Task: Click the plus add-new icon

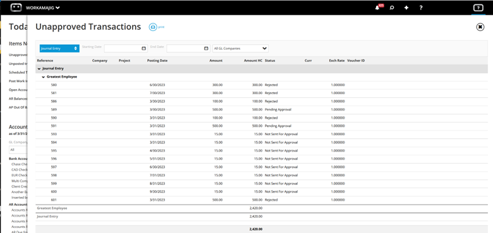Action: click(406, 8)
